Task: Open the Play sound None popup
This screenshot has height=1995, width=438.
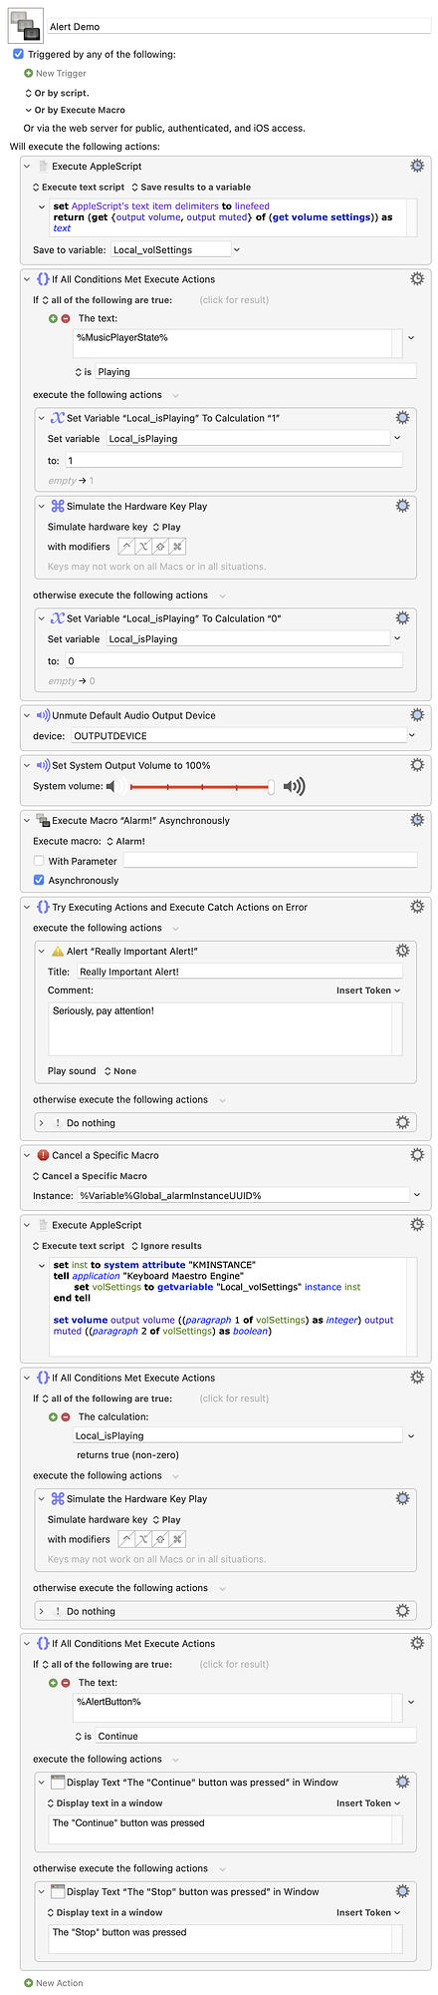Action: [119, 1071]
